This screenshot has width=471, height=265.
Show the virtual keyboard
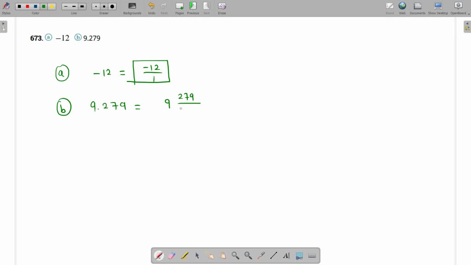(312, 255)
